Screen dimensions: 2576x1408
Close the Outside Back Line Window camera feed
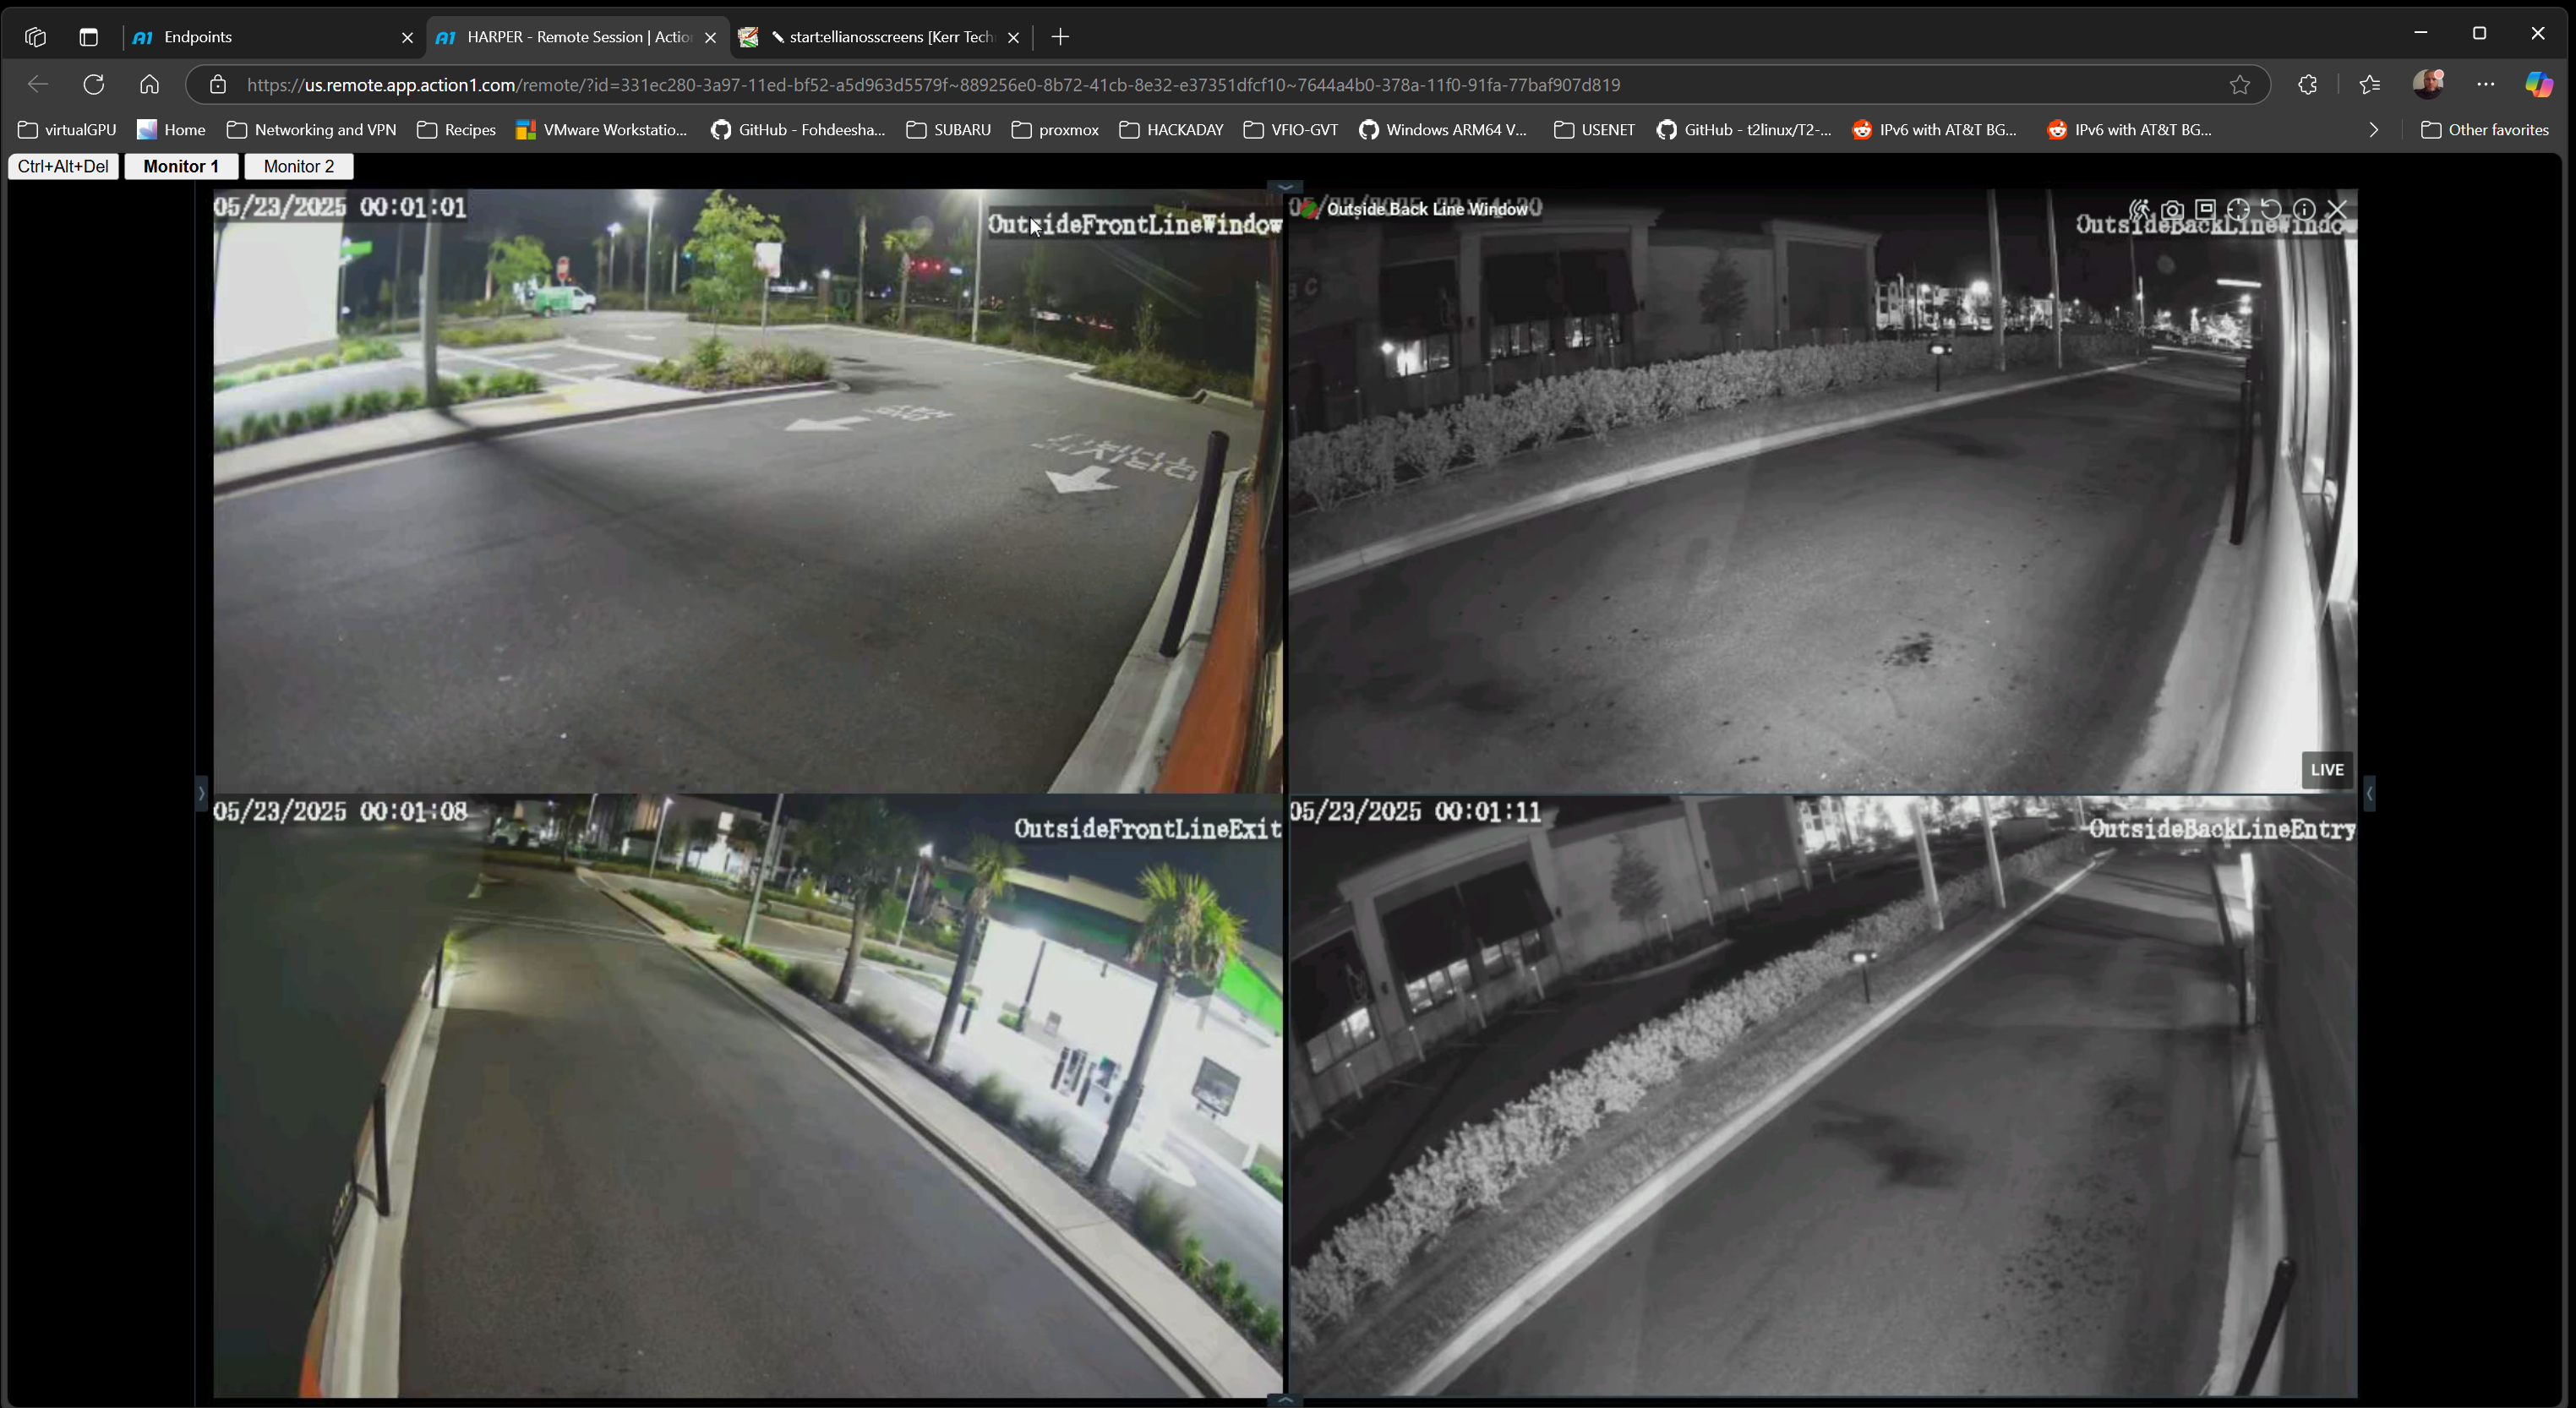(x=2337, y=209)
